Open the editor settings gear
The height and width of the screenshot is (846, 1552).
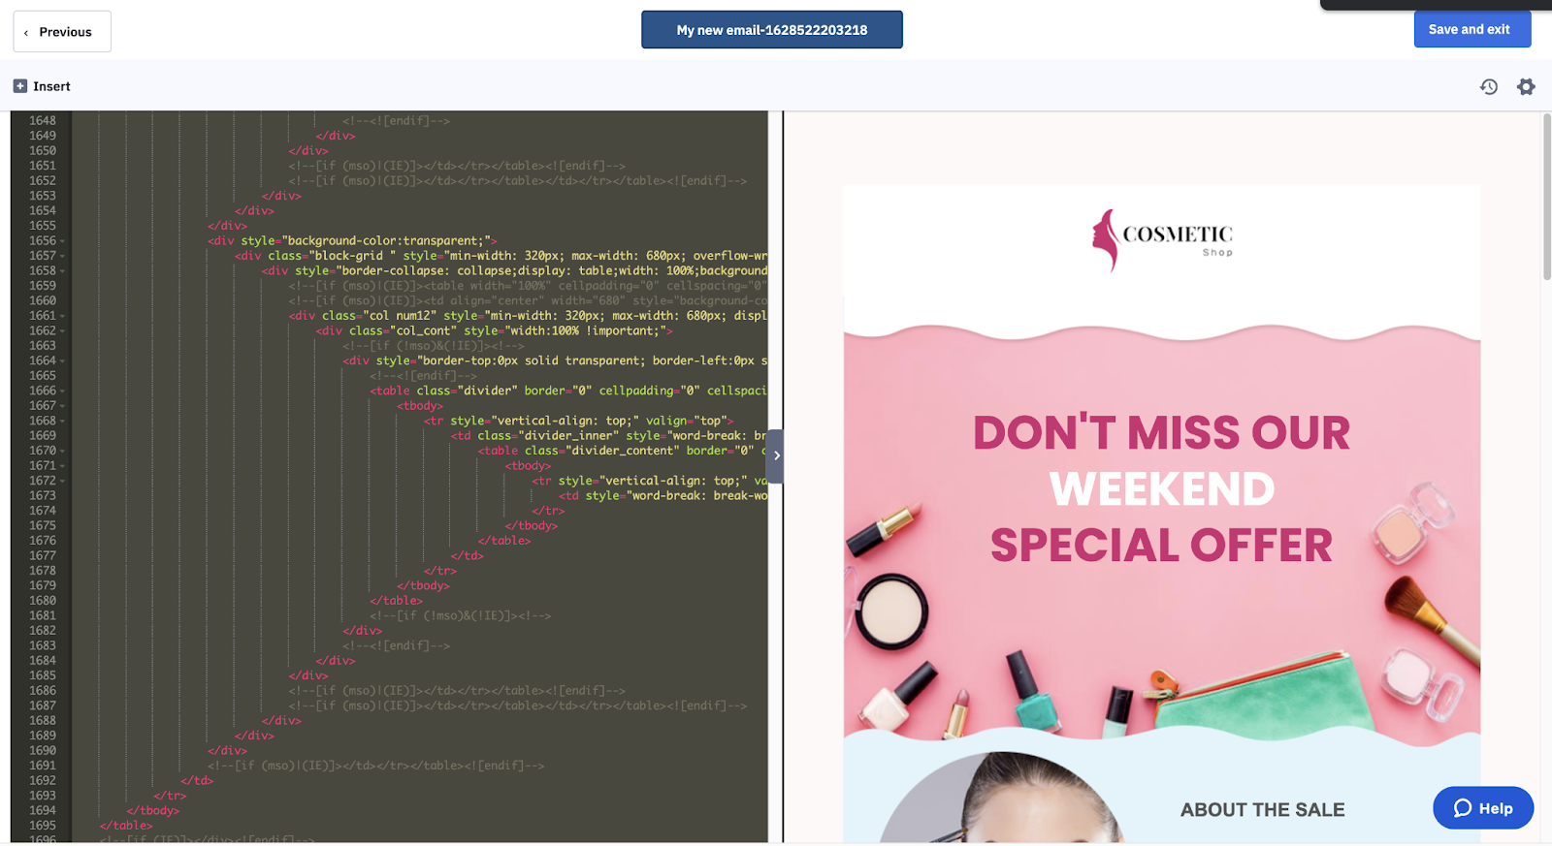pos(1526,87)
